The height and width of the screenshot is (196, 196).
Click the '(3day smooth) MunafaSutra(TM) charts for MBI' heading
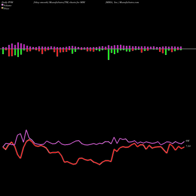[59, 2]
